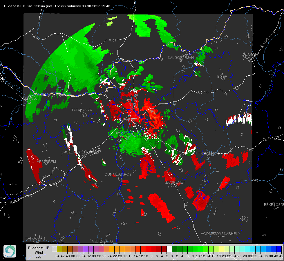Click the DUNAÚJVÁROS city label
The image size is (284, 261).
point(118,174)
